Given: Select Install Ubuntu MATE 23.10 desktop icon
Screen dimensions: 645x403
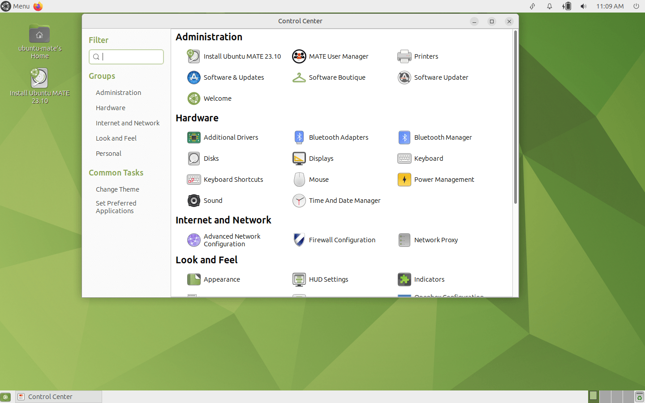Looking at the screenshot, I should tap(40, 86).
